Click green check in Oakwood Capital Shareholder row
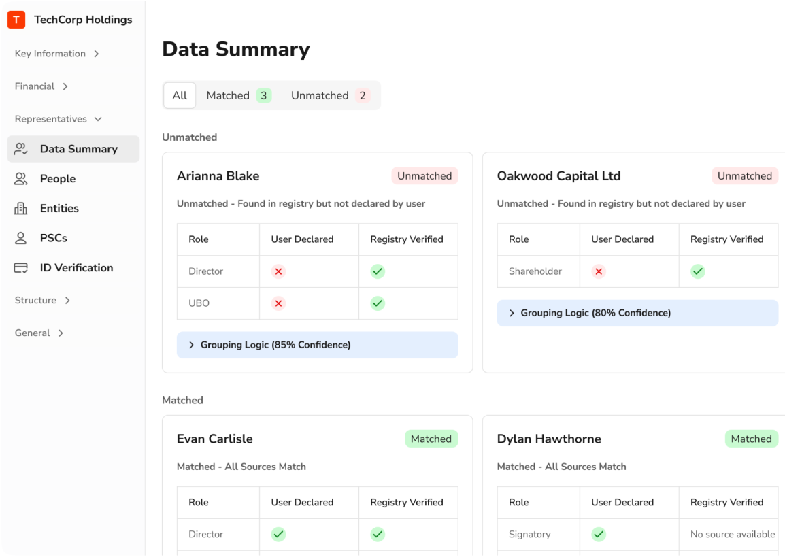This screenshot has height=557, width=785. (697, 271)
